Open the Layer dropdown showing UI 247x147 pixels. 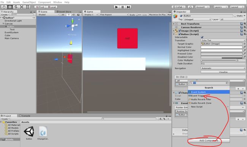pos(233,19)
